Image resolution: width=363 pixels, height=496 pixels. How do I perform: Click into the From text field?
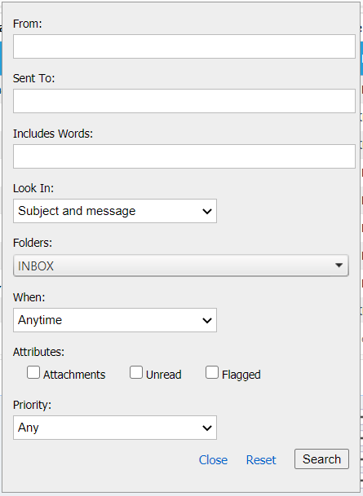(184, 46)
